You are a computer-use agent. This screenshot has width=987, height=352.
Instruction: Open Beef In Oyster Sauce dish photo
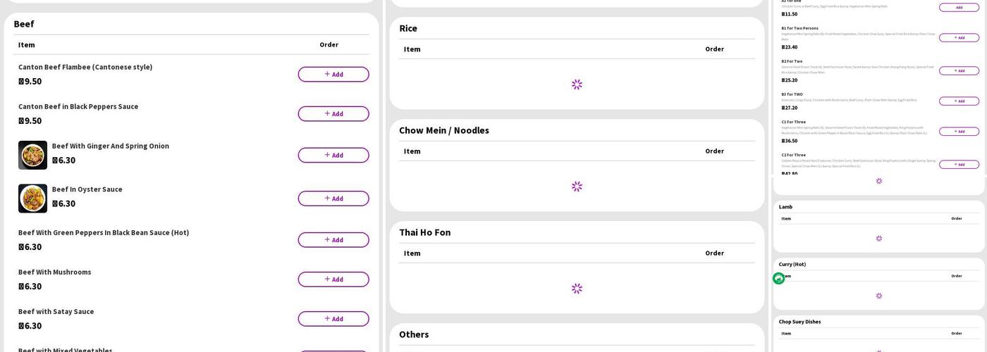(x=32, y=199)
